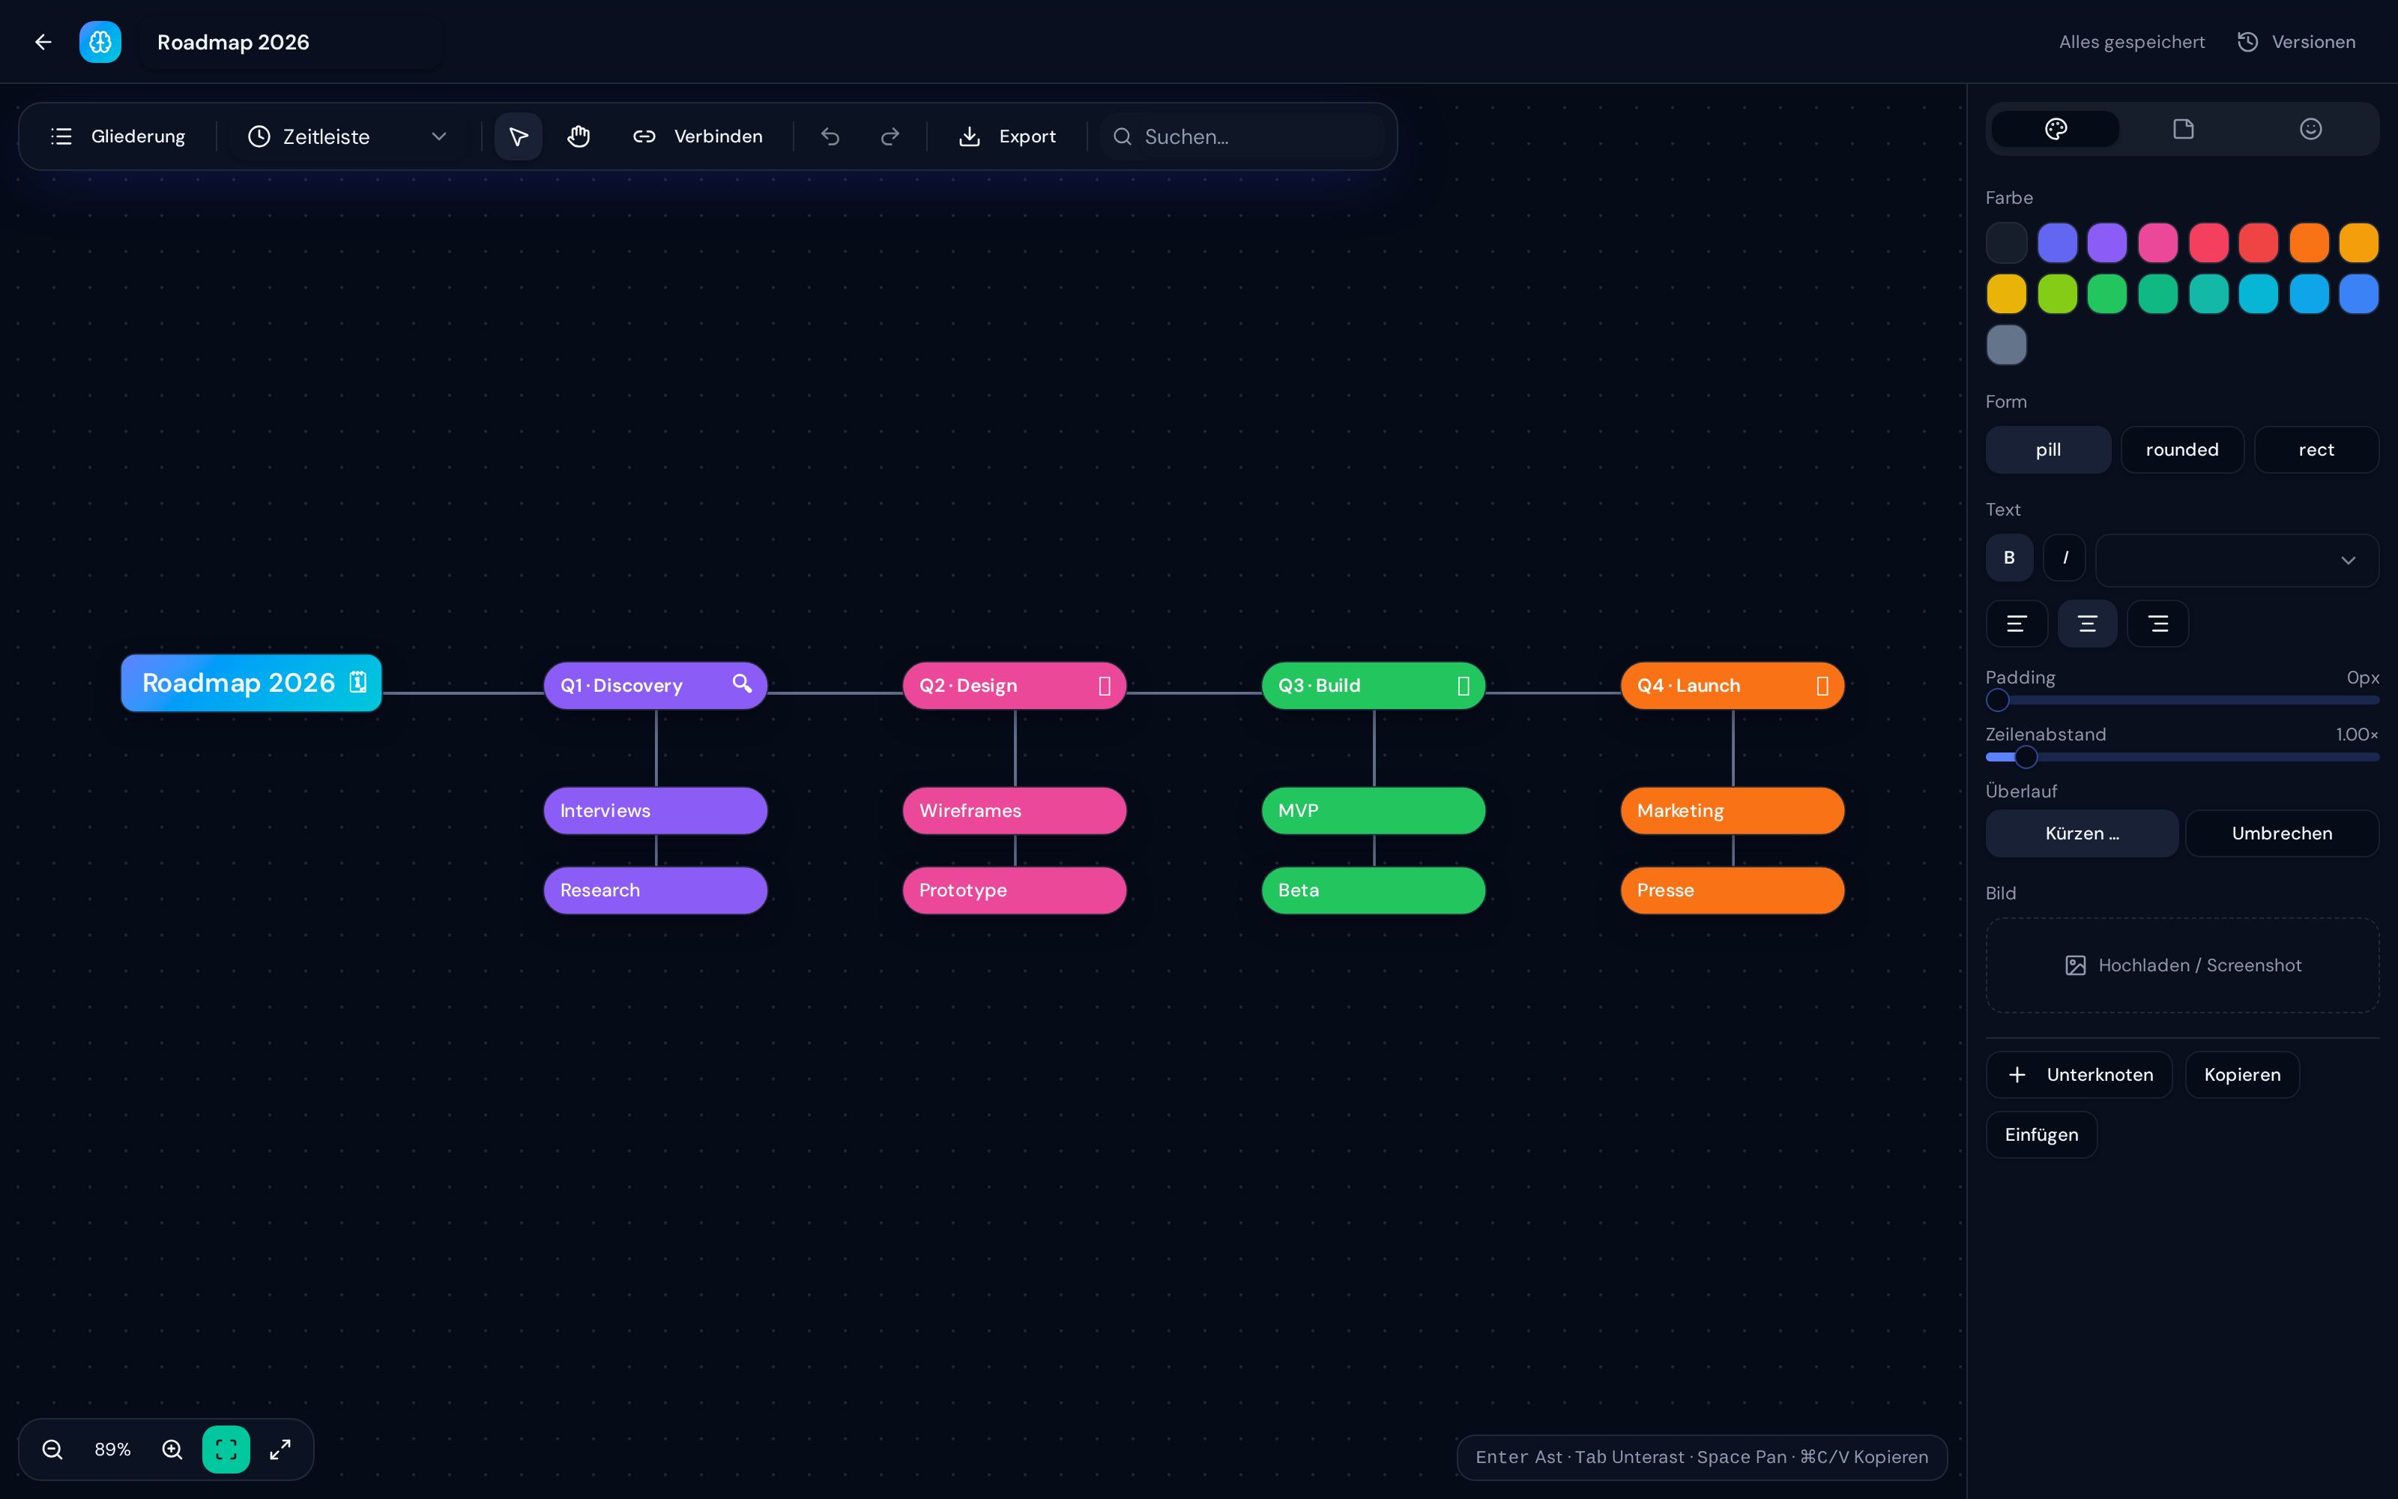Viewport: 2398px width, 1499px height.
Task: Go back with the left arrow
Action: coord(43,42)
